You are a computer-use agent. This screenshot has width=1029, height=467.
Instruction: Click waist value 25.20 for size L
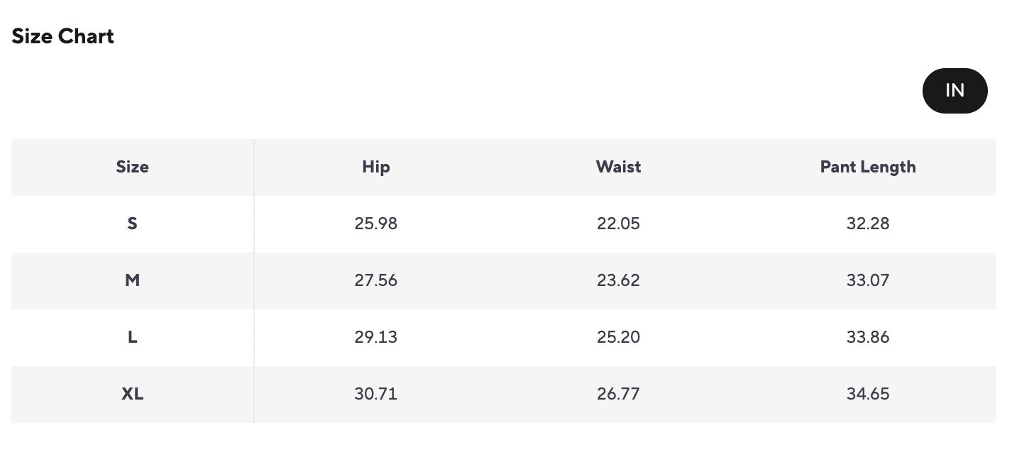click(x=618, y=337)
